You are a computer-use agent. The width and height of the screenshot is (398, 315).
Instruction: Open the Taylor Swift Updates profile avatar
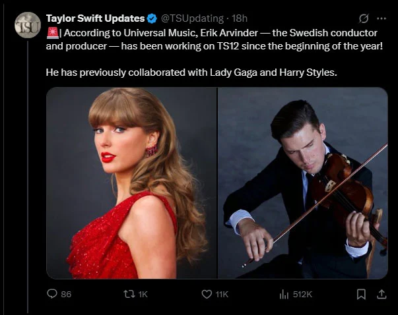click(28, 25)
